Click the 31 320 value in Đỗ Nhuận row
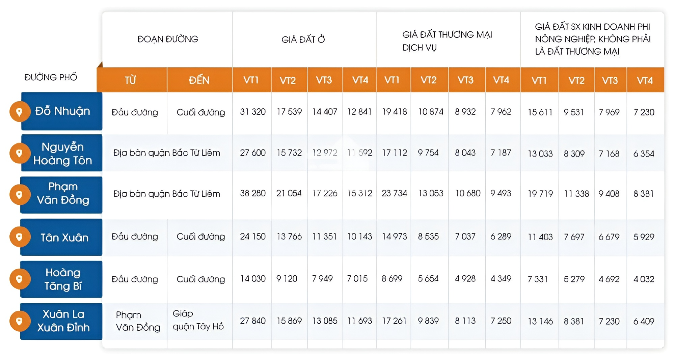This screenshot has width=675, height=357. coord(253,112)
